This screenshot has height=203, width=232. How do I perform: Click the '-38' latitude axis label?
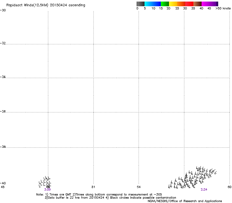(x=3, y=147)
